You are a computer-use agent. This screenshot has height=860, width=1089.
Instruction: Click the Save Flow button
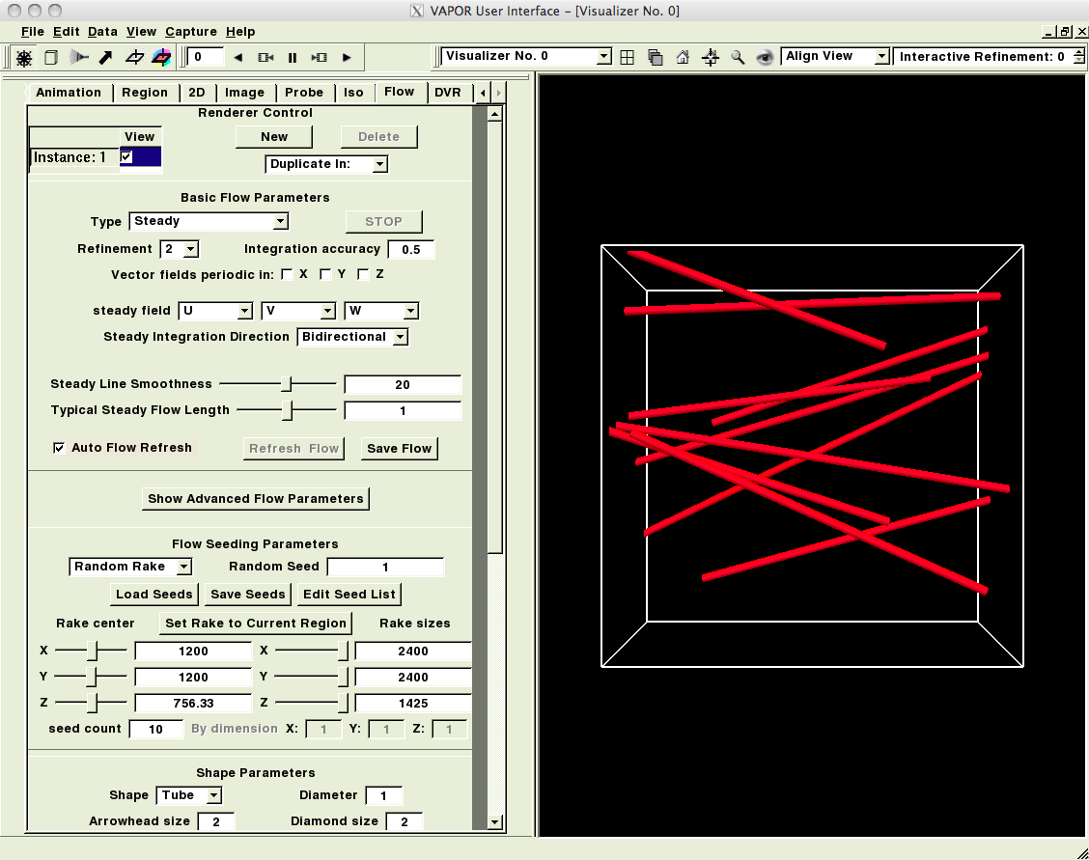pos(400,449)
